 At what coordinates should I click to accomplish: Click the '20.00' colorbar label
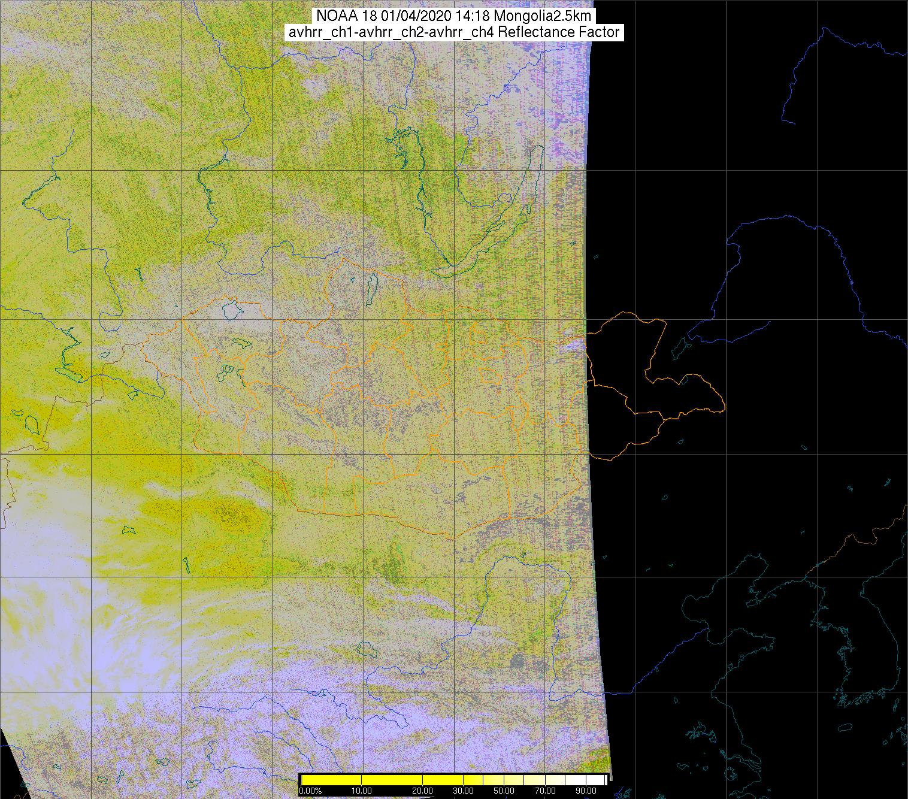[x=423, y=791]
